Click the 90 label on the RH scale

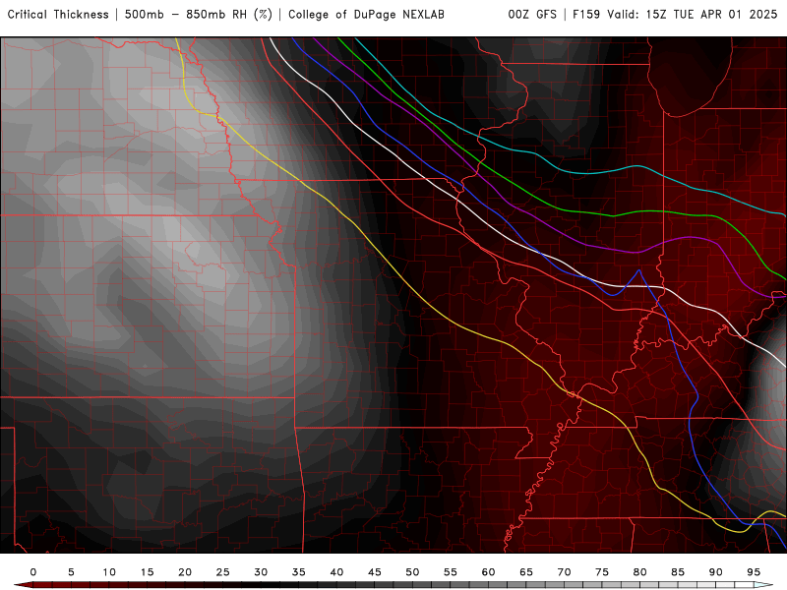pyautogui.click(x=716, y=572)
